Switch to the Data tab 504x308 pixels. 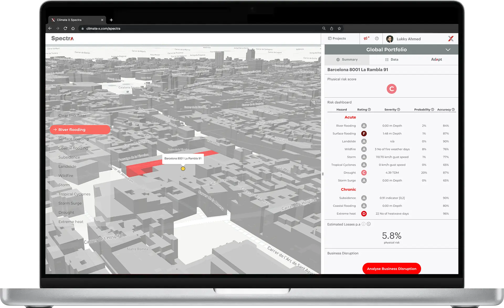click(392, 60)
